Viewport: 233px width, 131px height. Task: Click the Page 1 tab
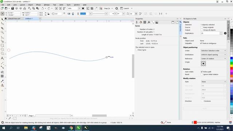(x=31, y=116)
